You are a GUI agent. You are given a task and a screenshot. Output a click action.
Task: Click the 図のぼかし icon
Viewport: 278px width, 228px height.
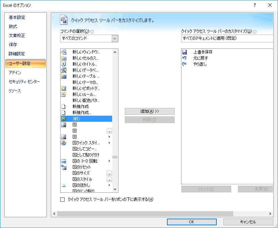64,185
